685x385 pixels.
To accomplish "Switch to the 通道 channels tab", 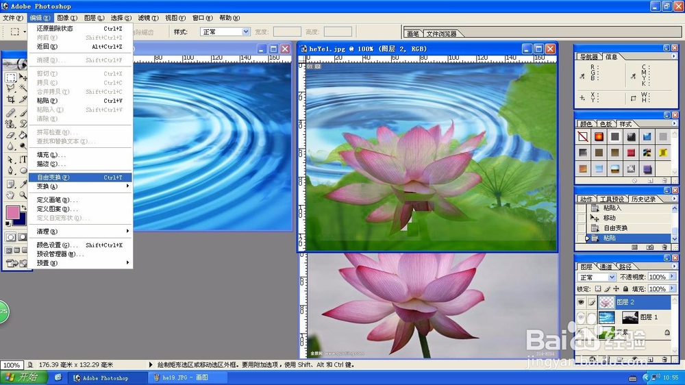I will pyautogui.click(x=606, y=266).
